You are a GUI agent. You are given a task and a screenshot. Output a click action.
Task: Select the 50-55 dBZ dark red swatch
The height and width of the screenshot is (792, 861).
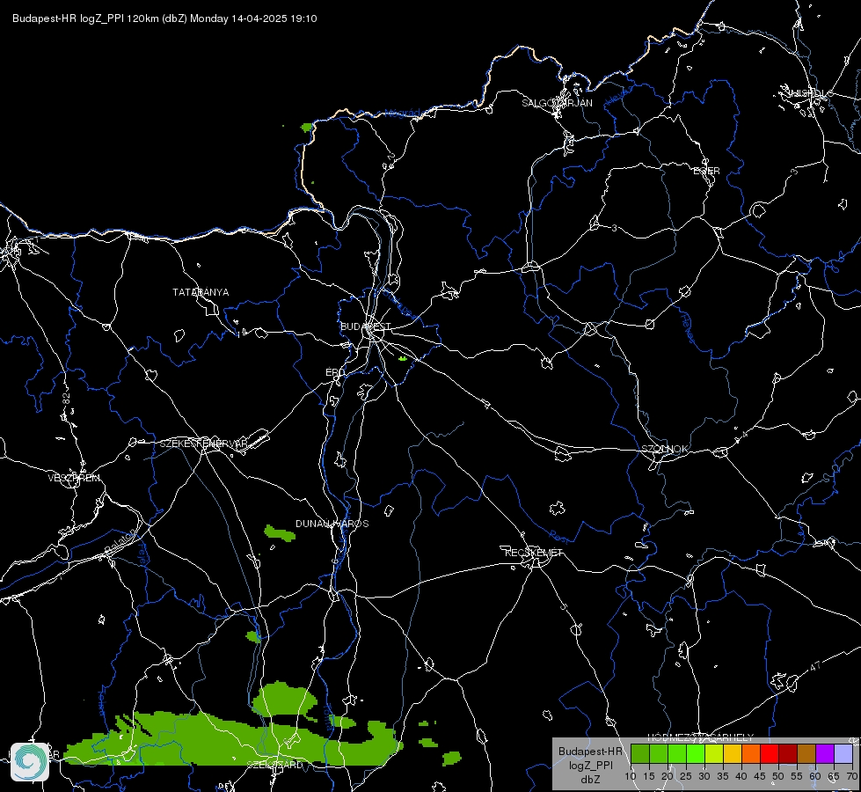coord(788,754)
